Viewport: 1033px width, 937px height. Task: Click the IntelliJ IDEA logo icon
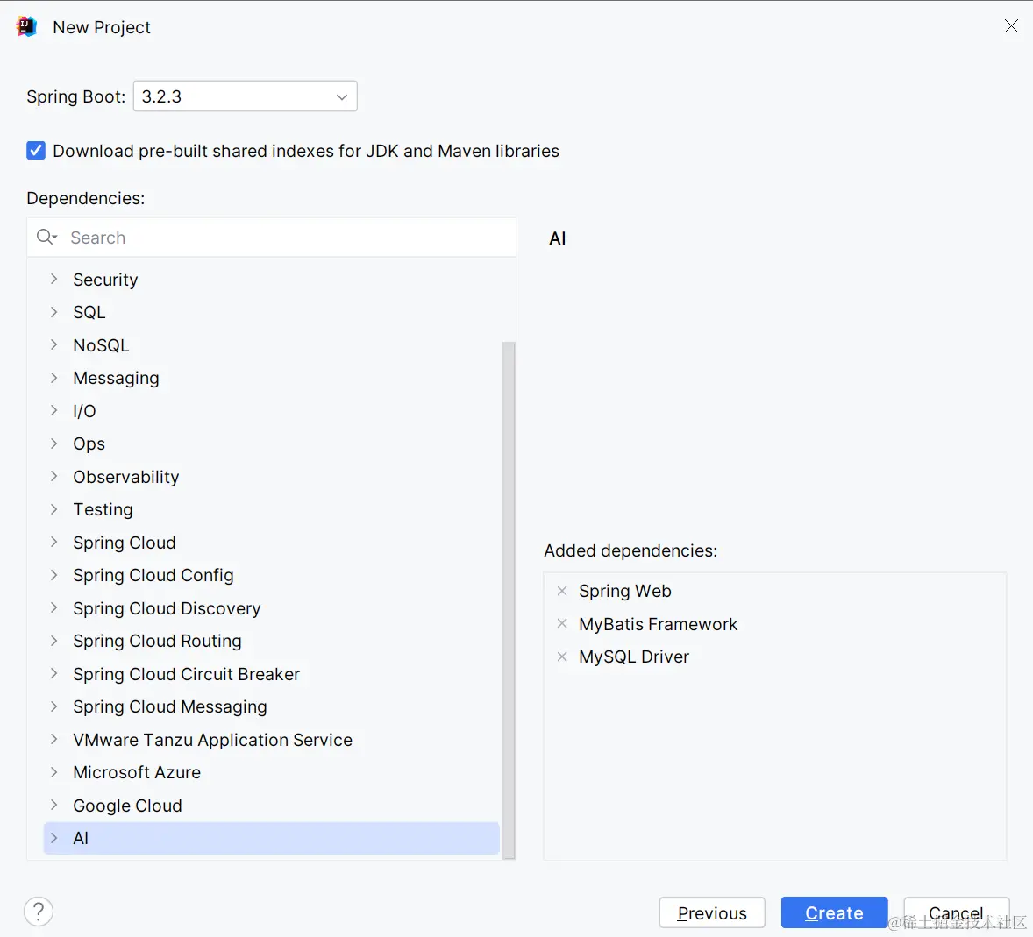(x=25, y=27)
